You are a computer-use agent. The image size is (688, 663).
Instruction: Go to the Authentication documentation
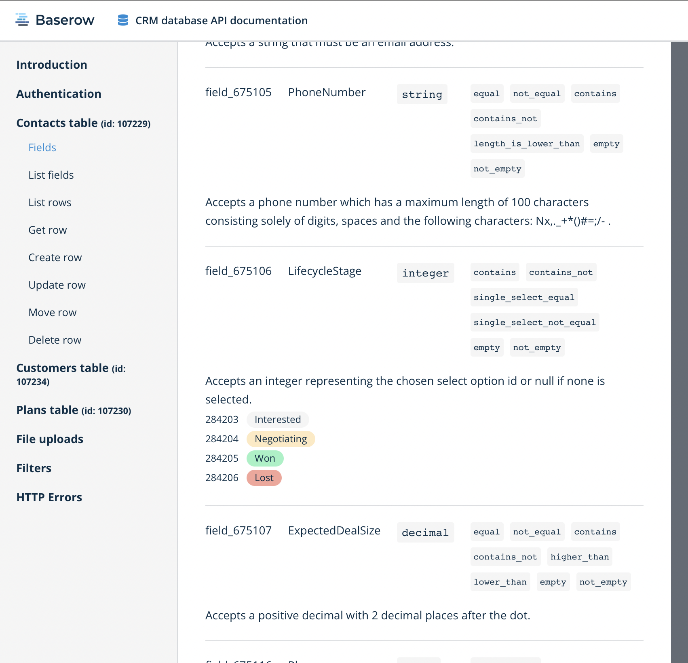[59, 94]
